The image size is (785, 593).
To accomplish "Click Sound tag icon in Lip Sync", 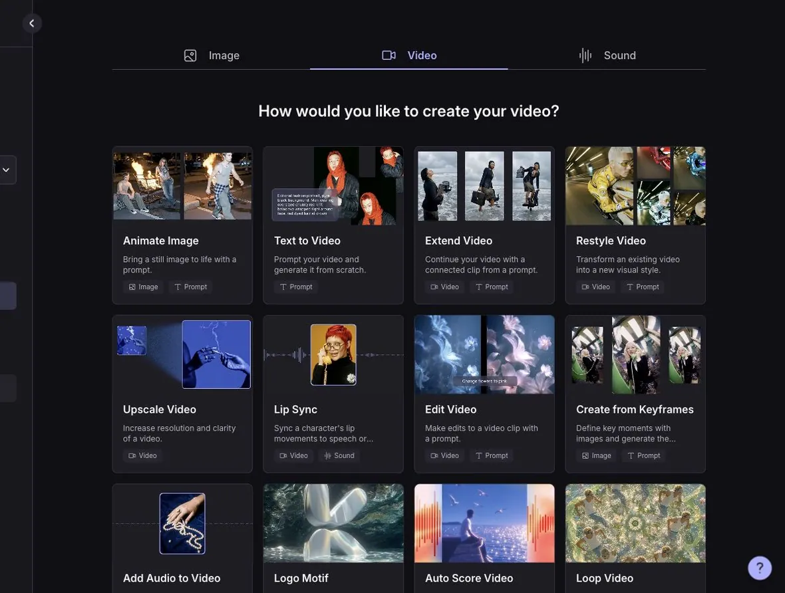I will (x=327, y=455).
